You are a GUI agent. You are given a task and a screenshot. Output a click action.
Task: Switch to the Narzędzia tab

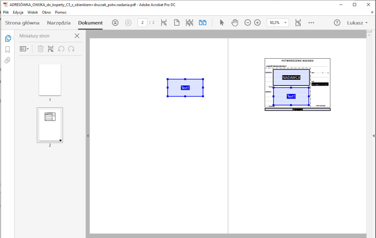pos(59,23)
